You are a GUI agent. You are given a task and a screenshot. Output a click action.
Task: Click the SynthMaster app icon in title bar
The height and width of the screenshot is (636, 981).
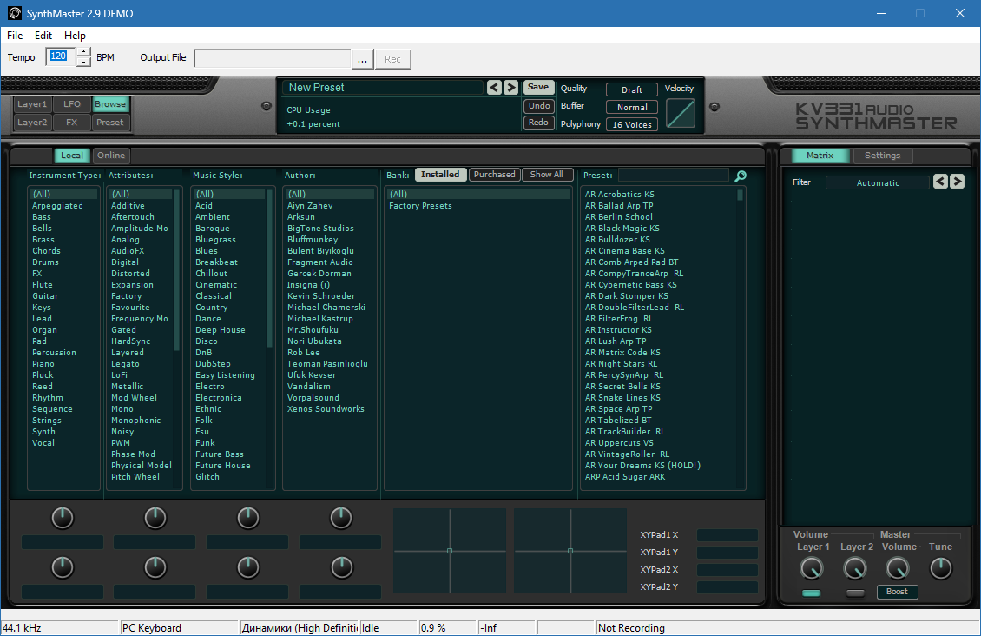pyautogui.click(x=14, y=13)
